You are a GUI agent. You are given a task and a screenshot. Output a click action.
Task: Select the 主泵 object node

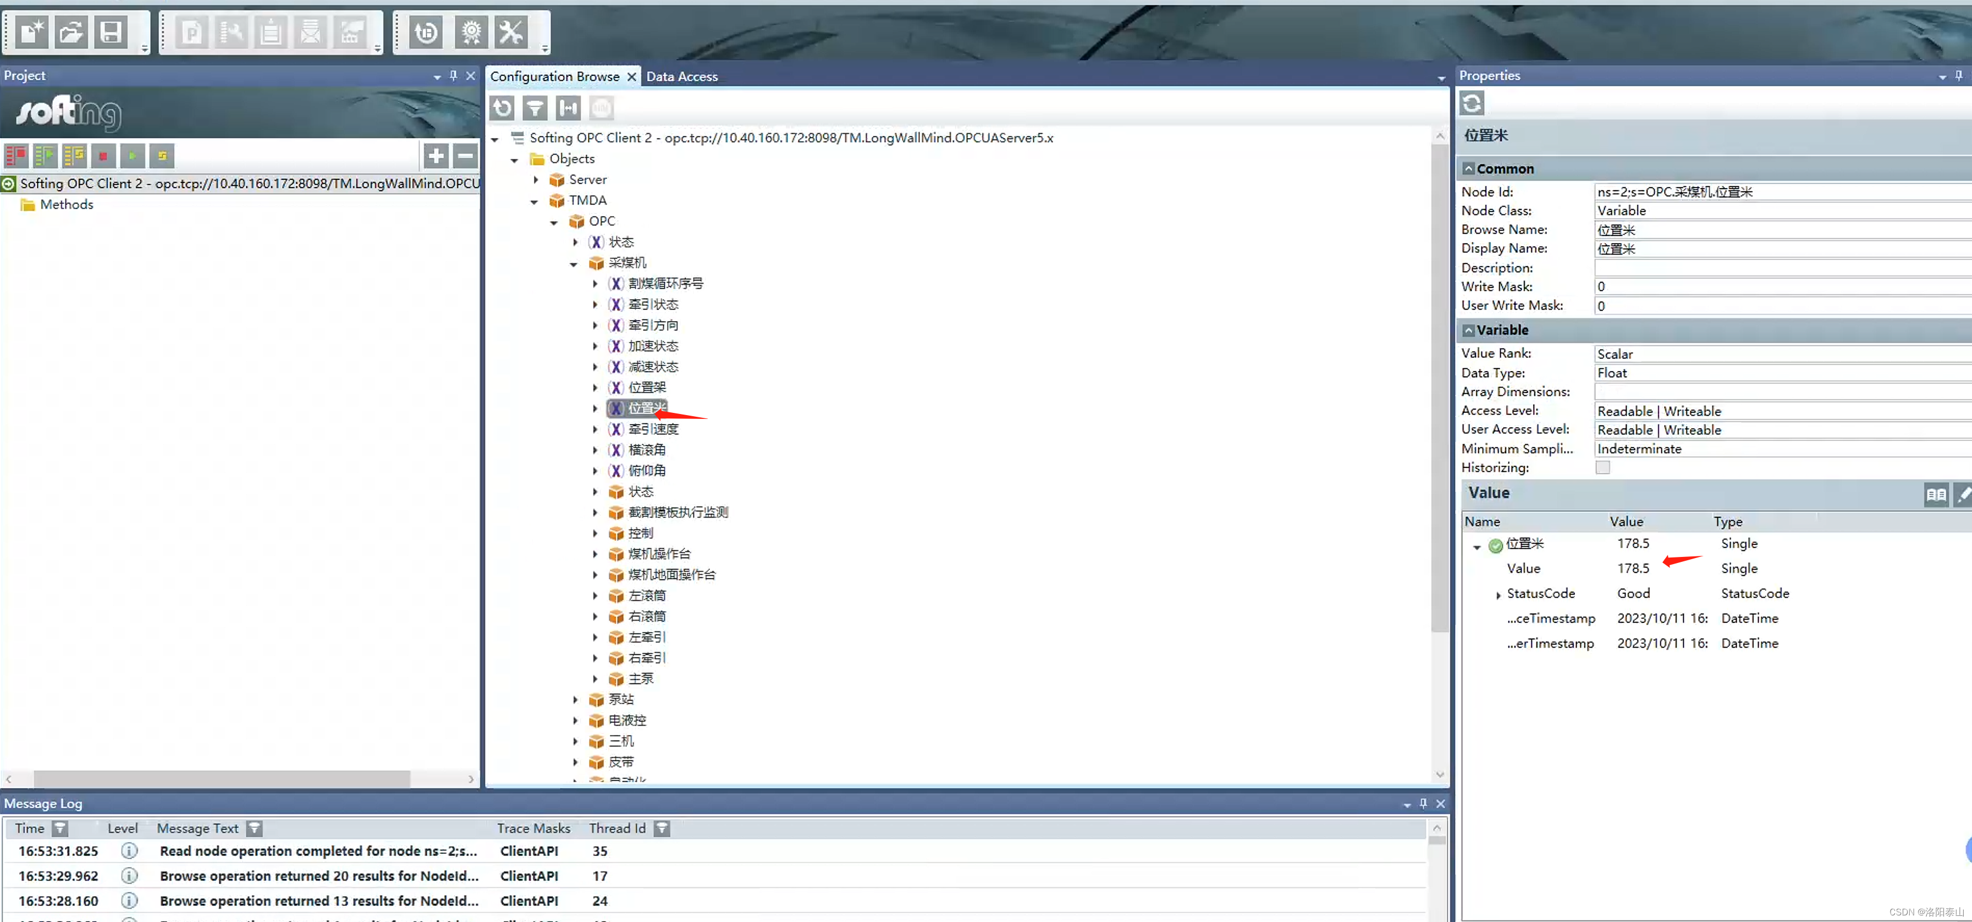point(641,678)
